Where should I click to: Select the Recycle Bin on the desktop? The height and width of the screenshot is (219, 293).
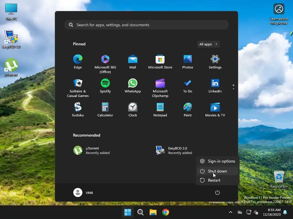279,179
